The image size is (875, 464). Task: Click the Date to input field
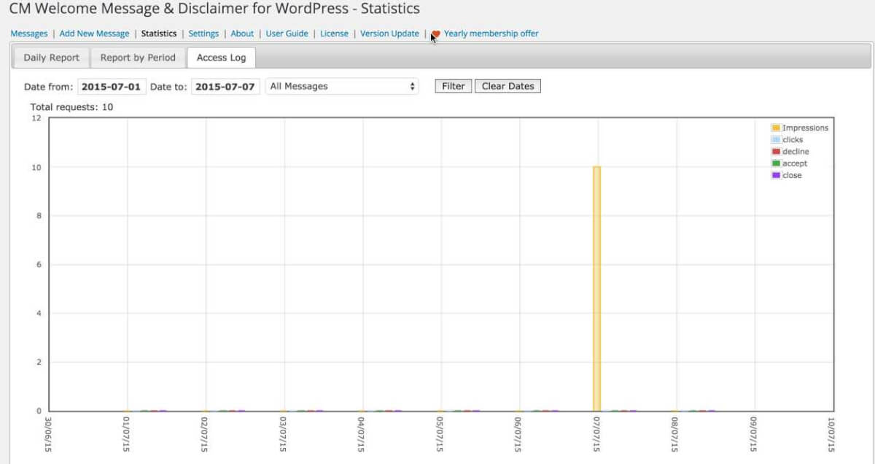pos(225,86)
